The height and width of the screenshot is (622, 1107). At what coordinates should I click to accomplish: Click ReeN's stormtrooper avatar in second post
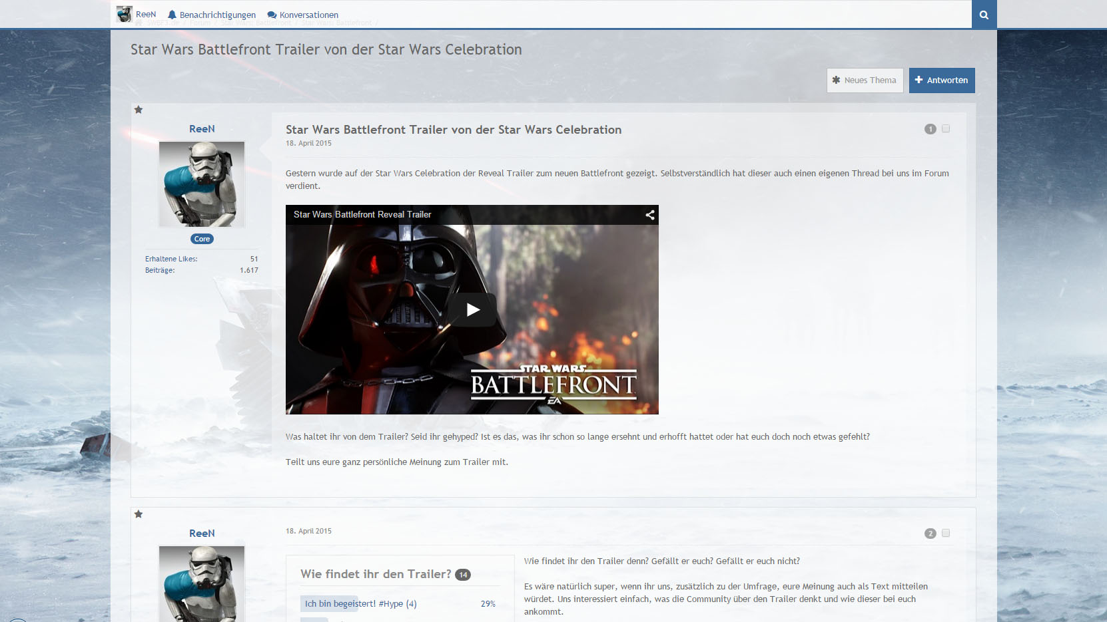(202, 583)
